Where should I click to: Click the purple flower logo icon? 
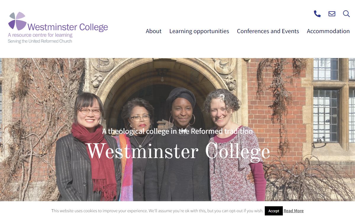pyautogui.click(x=17, y=21)
